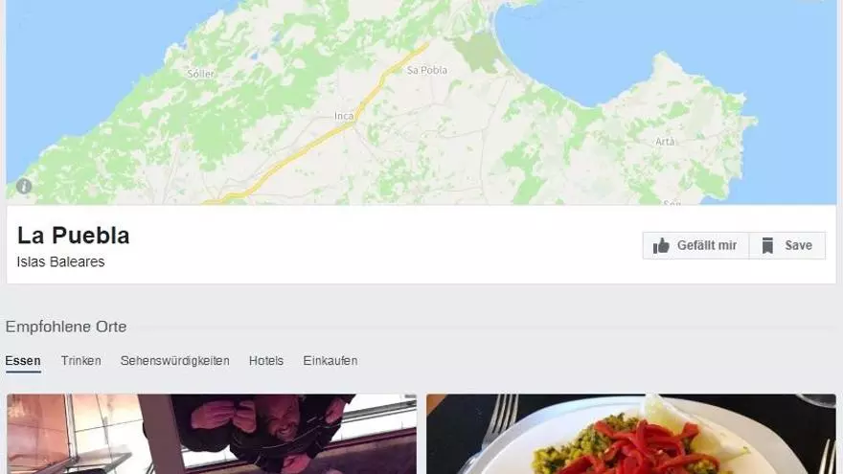The width and height of the screenshot is (843, 474).
Task: Click the Sóller label on the map
Action: point(200,74)
